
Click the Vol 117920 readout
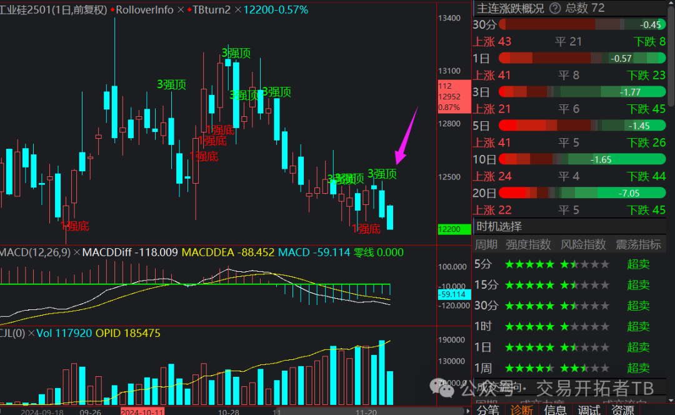click(64, 333)
